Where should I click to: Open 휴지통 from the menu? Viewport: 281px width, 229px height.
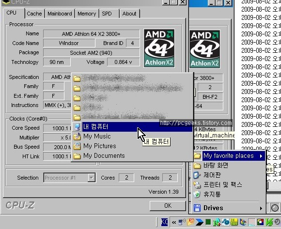pos(229,194)
